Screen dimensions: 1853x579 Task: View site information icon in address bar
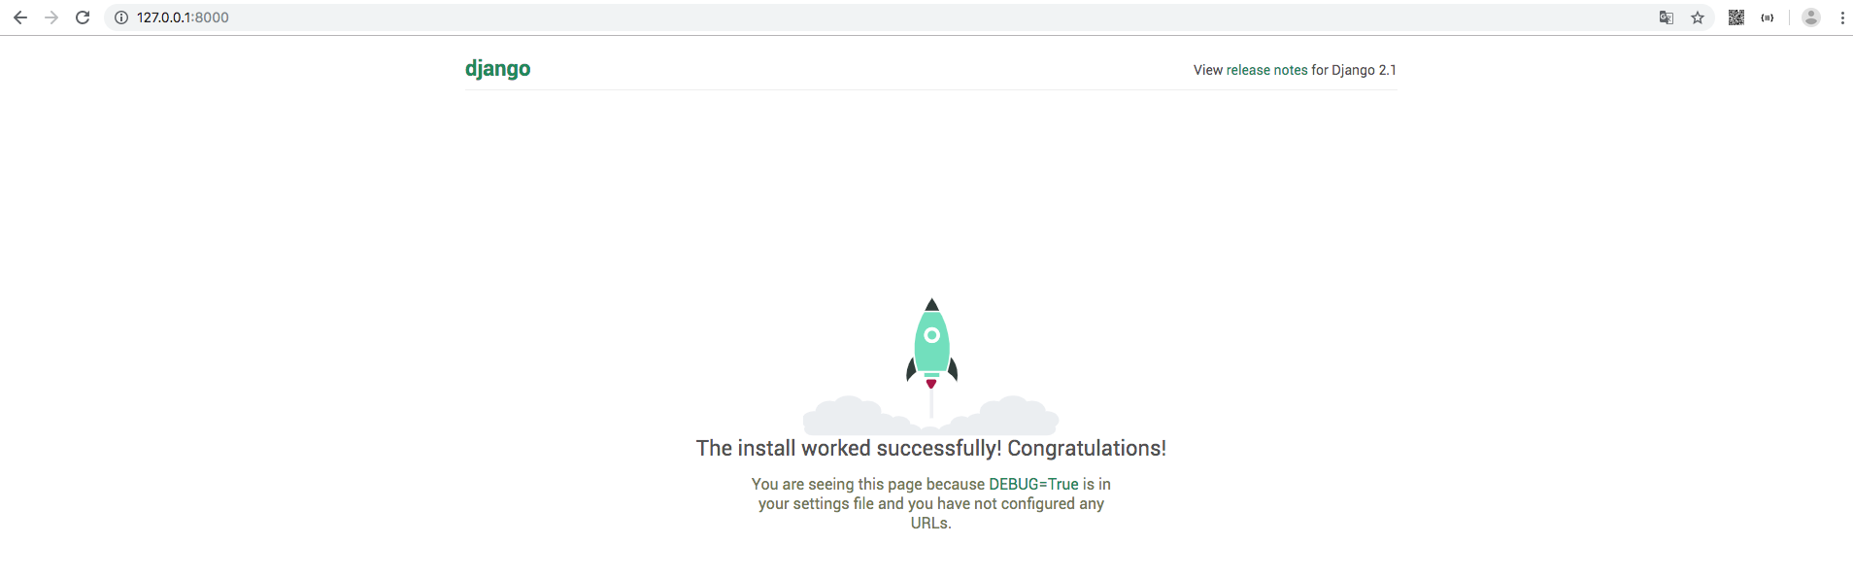pos(121,17)
